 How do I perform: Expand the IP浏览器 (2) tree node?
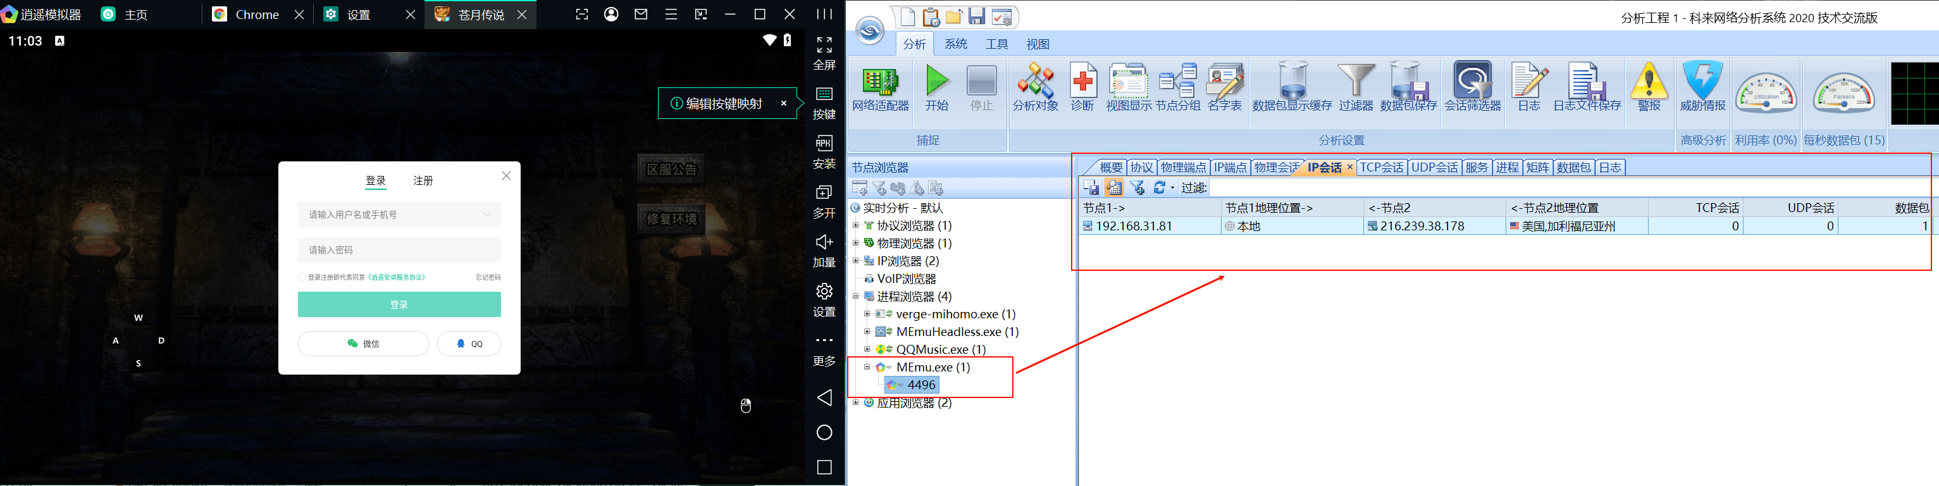tap(856, 261)
